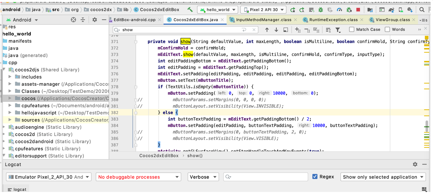The height and width of the screenshot is (194, 433).
Task: Open the Run Anything icon
Action: (x=382, y=10)
